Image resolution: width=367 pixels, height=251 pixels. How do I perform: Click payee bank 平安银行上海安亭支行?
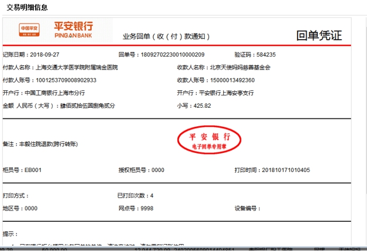pos(226,93)
